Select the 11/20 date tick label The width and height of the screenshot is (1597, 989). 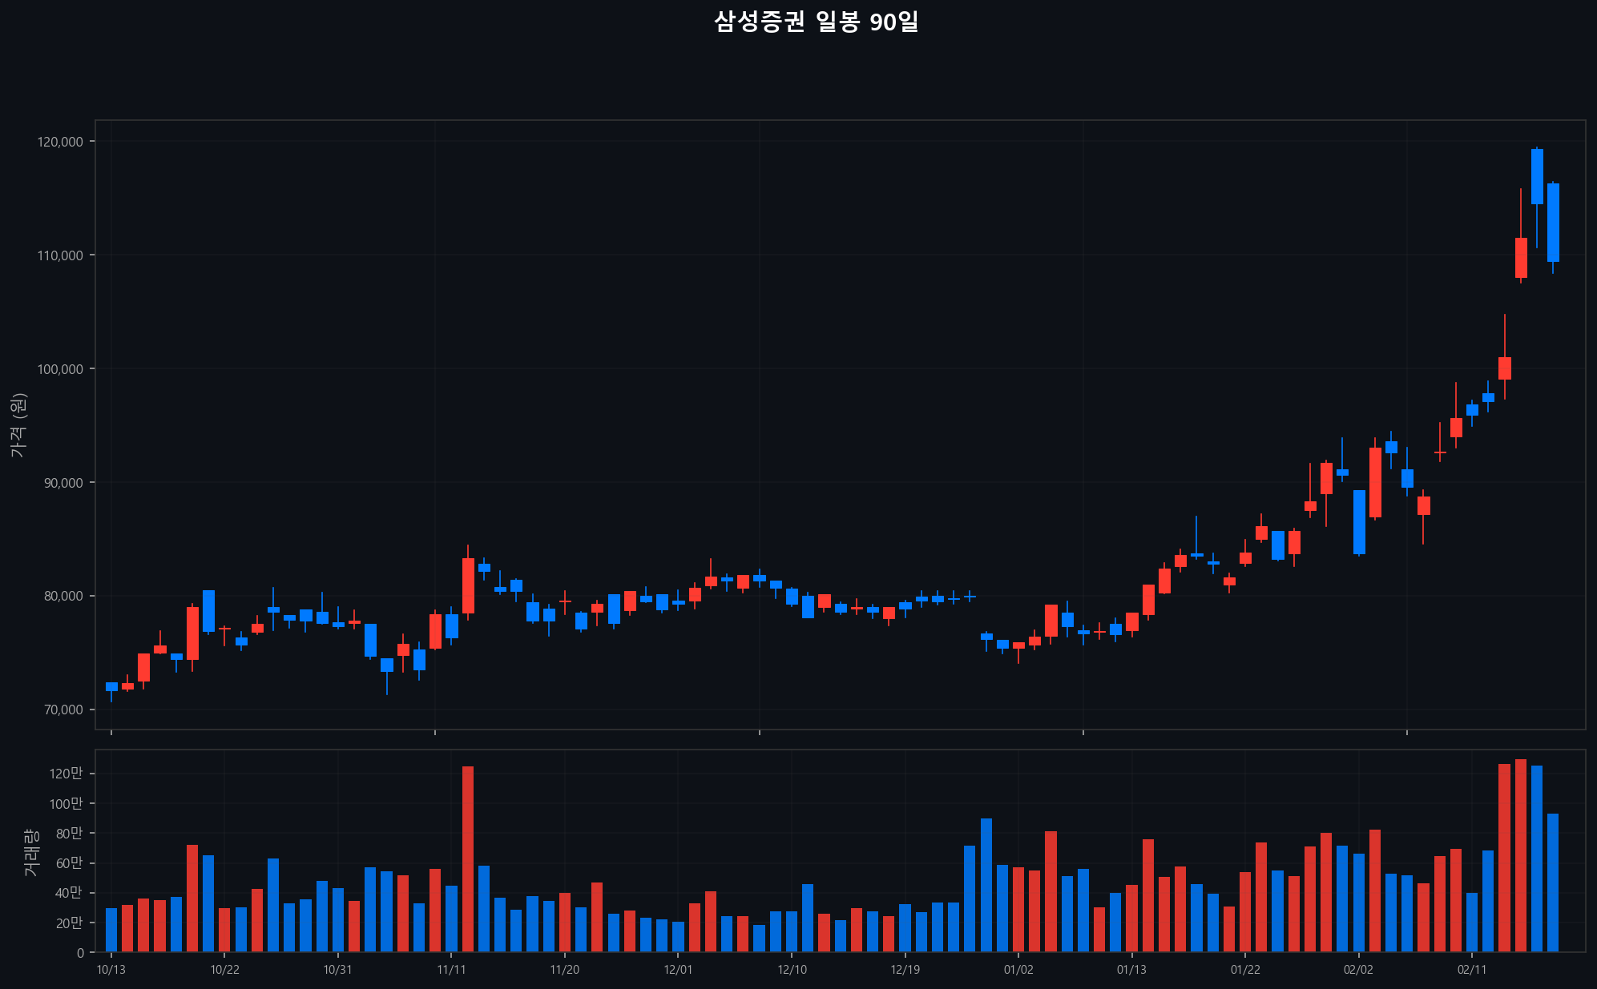point(565,969)
